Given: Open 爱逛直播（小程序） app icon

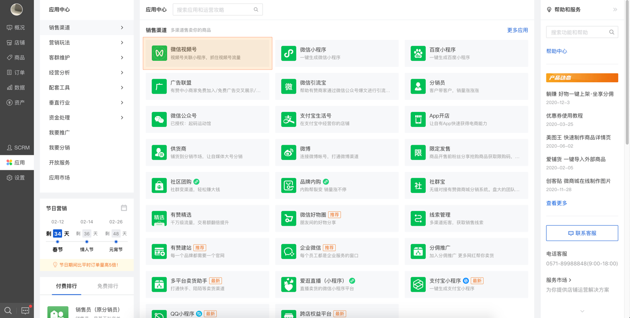Looking at the screenshot, I should (x=289, y=284).
